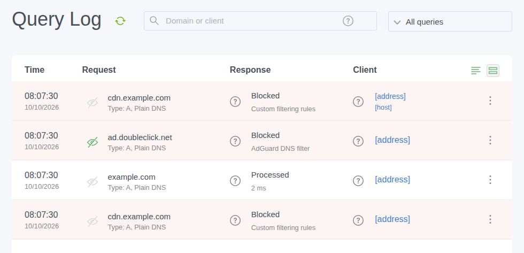The width and height of the screenshot is (524, 253).
Task: Click tracker eye icon in last cdn.example.com row
Action: tap(93, 221)
